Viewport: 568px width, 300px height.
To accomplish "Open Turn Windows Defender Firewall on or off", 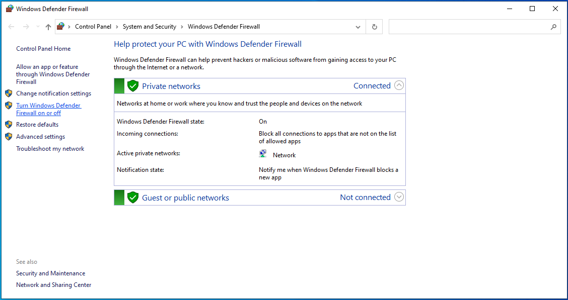I will tap(48, 109).
